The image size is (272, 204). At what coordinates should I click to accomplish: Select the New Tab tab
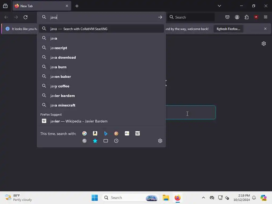coord(42,6)
